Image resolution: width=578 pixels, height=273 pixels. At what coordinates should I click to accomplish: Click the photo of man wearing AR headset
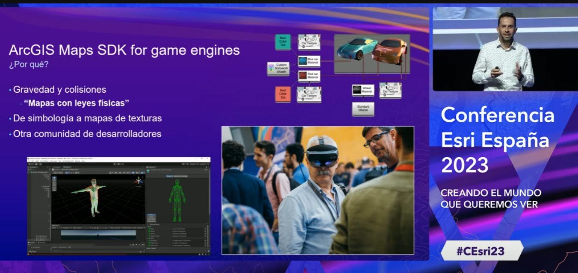coord(318,190)
